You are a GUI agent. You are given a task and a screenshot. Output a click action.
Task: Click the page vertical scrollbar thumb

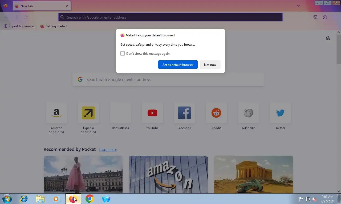[339, 49]
